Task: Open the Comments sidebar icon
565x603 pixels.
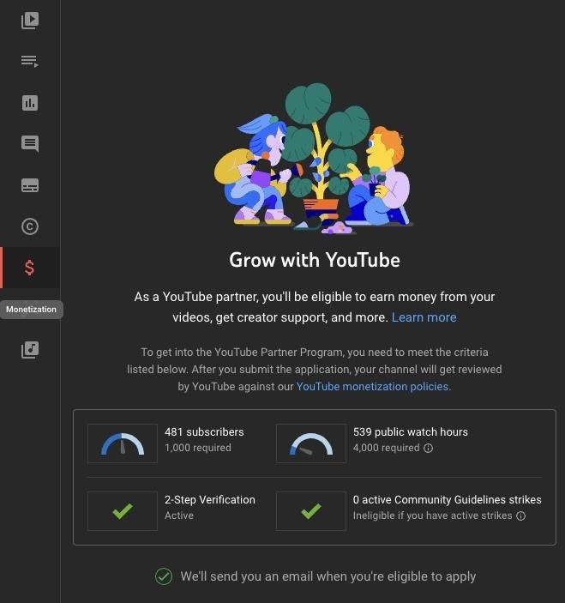Action: click(x=30, y=144)
